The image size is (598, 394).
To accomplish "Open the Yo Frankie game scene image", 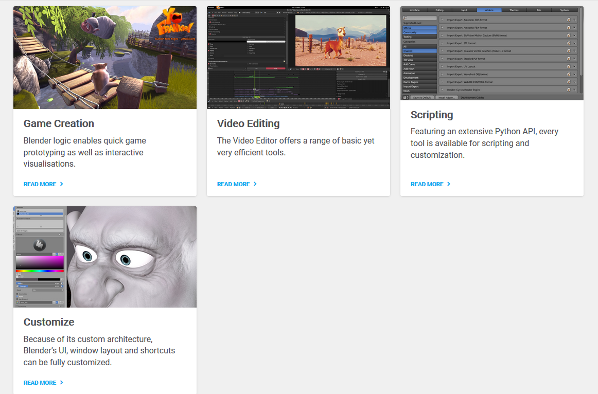I will (105, 58).
